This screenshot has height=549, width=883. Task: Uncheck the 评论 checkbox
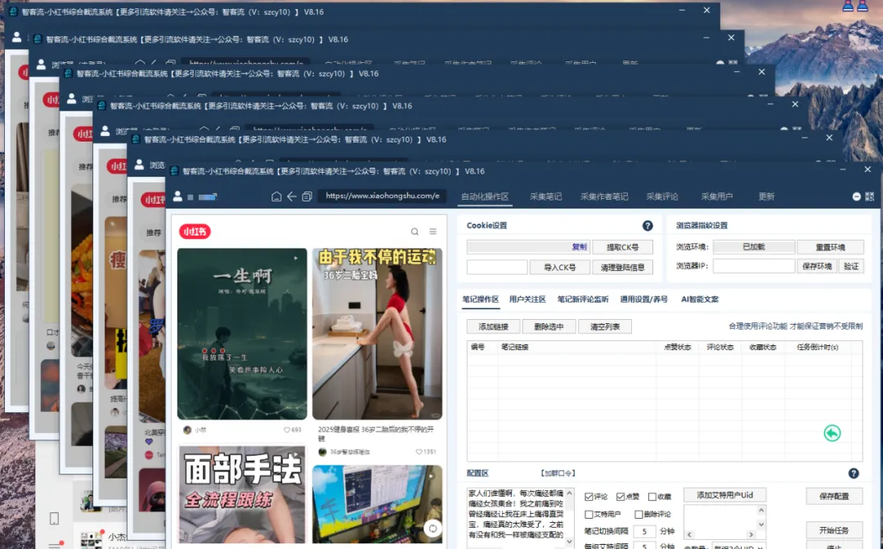588,497
